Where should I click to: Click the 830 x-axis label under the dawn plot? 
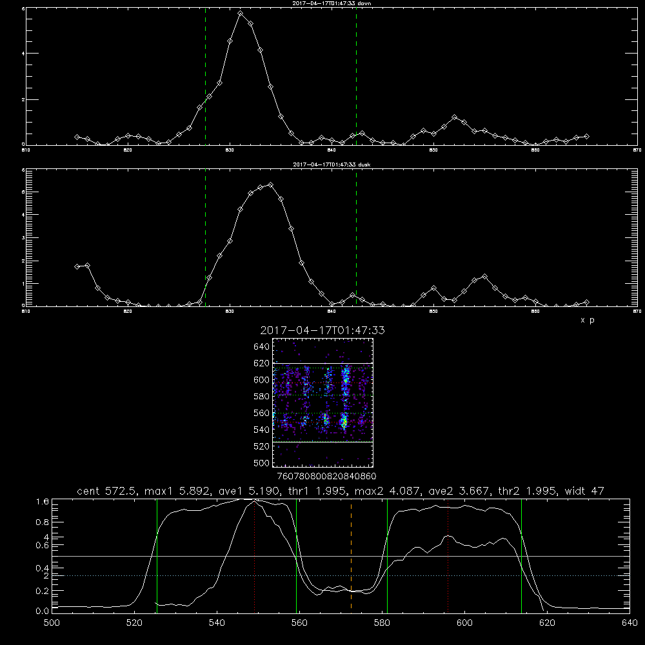[230, 150]
